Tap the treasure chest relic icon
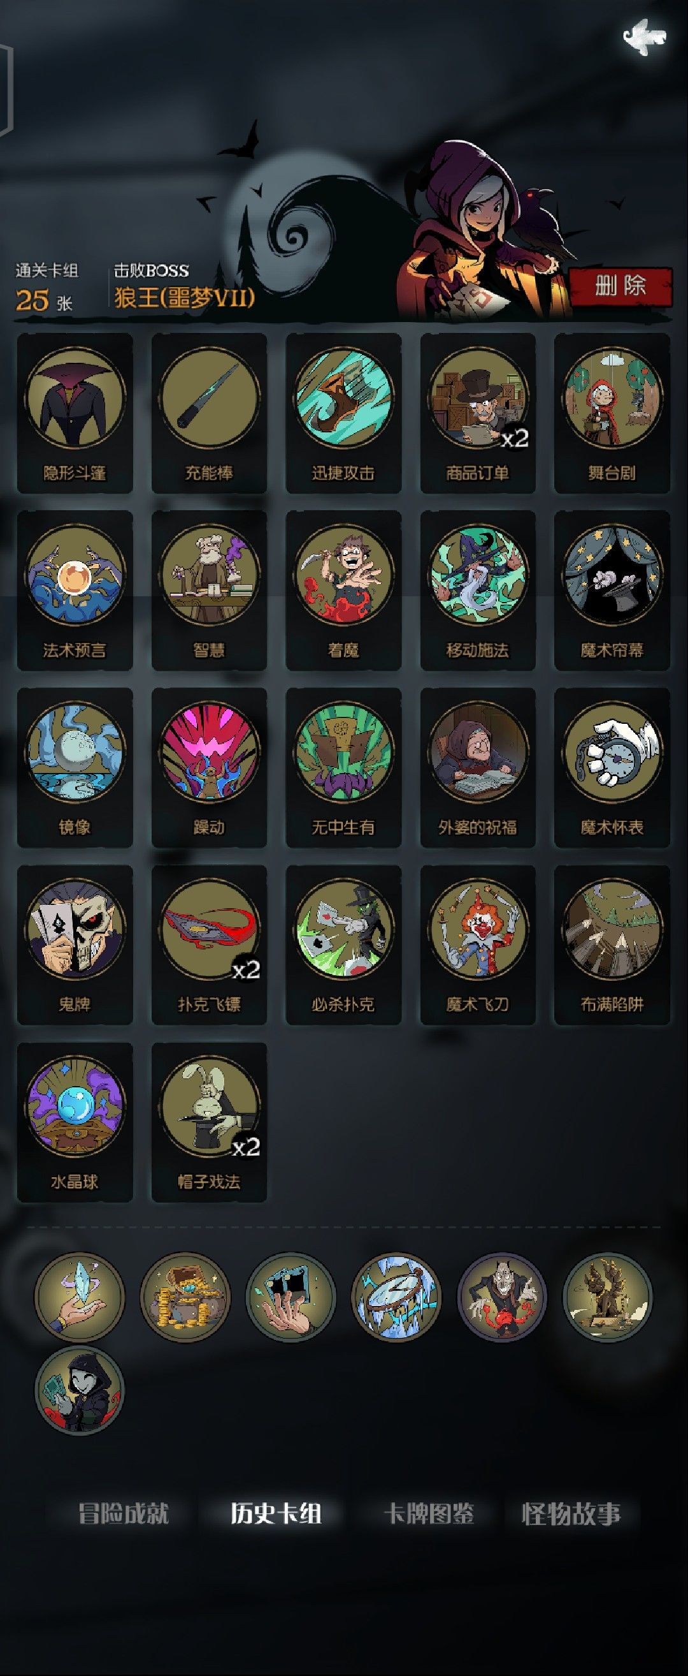This screenshot has height=1676, width=688. (x=185, y=1297)
